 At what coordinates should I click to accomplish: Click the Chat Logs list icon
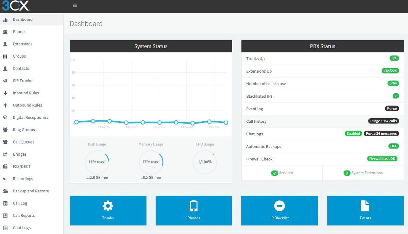5,228
